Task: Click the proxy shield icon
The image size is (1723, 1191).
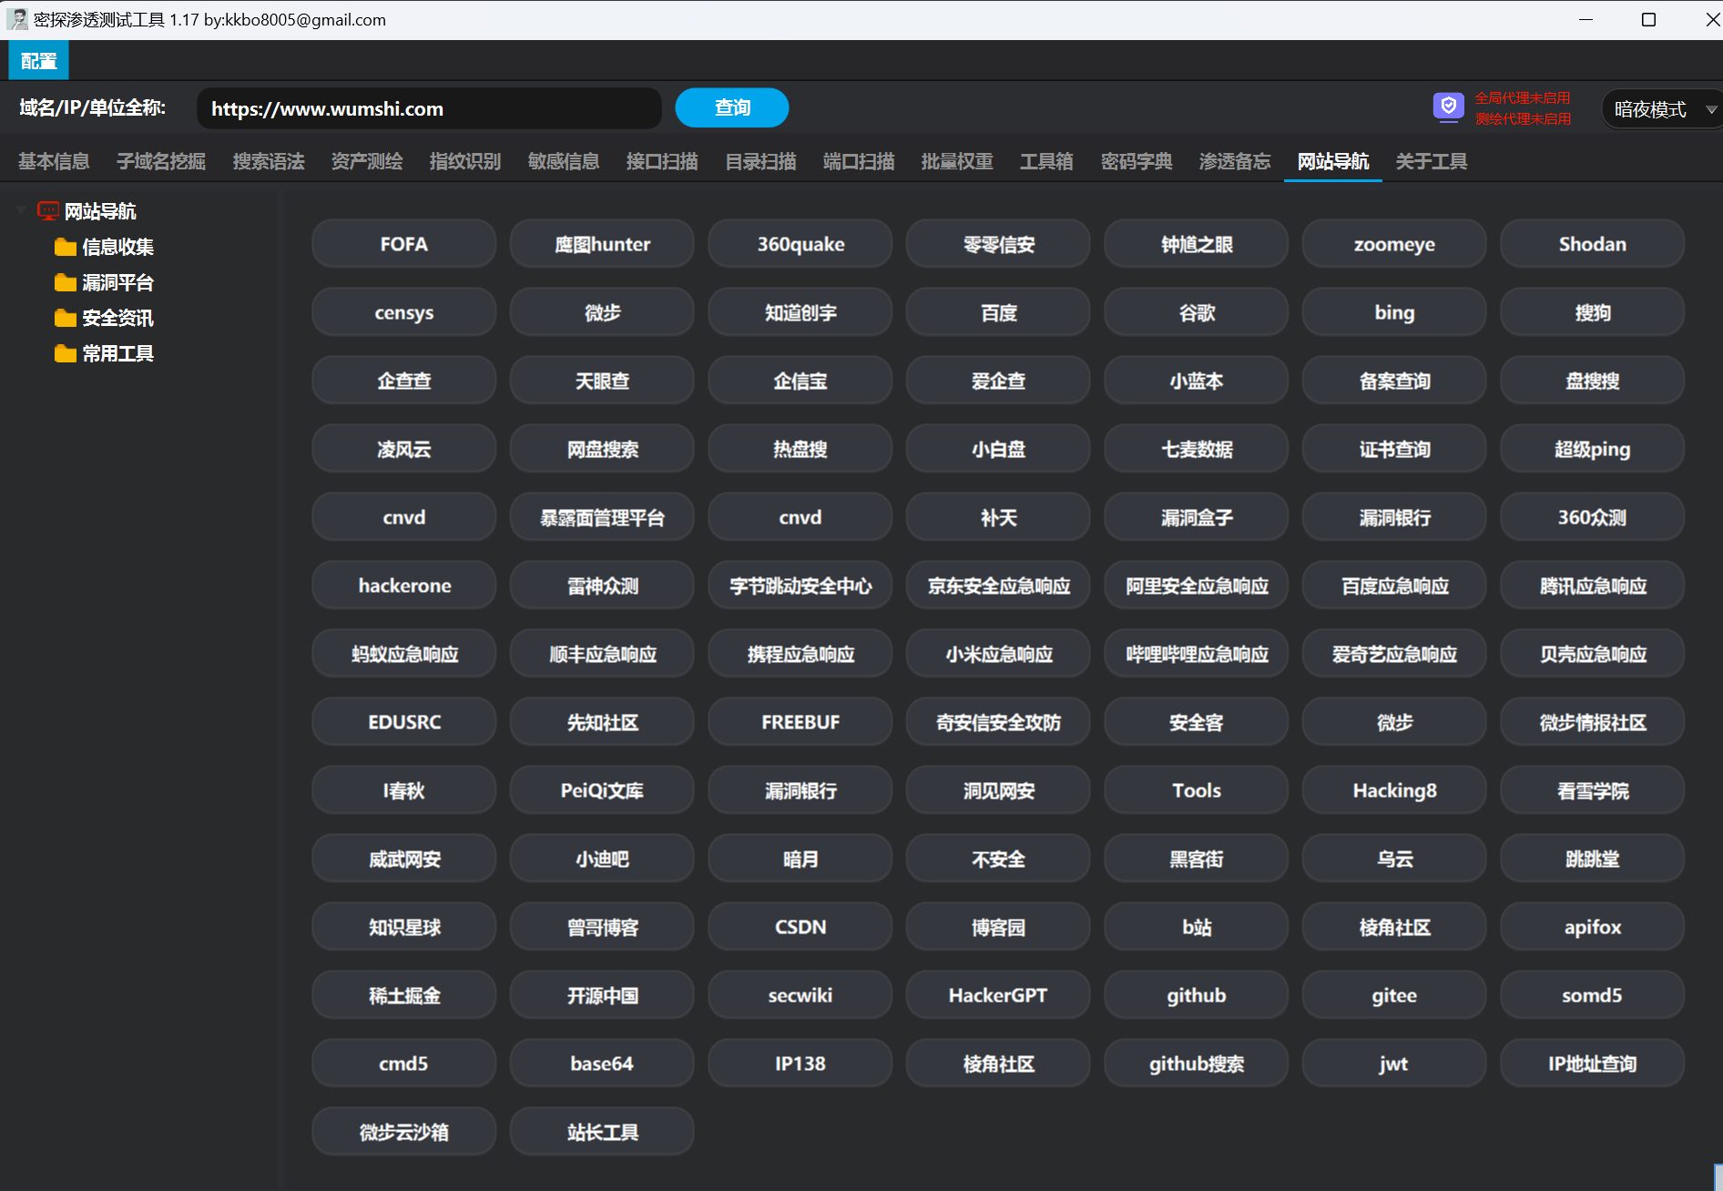Action: 1448,107
